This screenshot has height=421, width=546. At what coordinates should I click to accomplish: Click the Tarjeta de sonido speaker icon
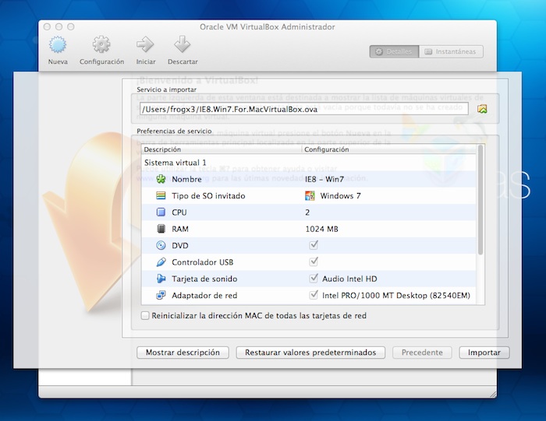point(161,279)
